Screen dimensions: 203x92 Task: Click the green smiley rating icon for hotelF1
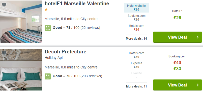[48, 28]
